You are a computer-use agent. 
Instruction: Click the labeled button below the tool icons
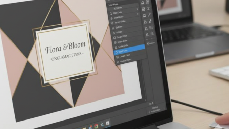coord(151,43)
